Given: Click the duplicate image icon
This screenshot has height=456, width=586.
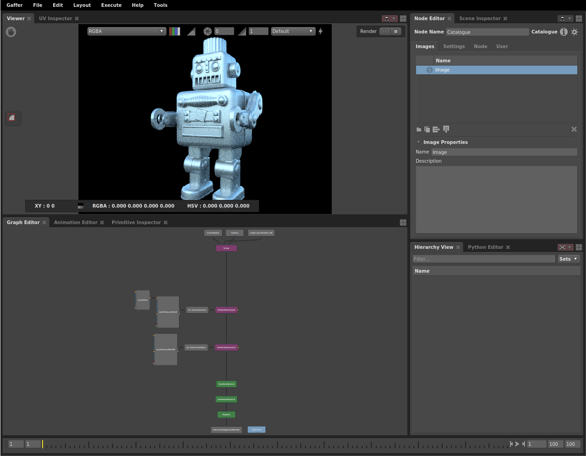Looking at the screenshot, I should [x=427, y=130].
